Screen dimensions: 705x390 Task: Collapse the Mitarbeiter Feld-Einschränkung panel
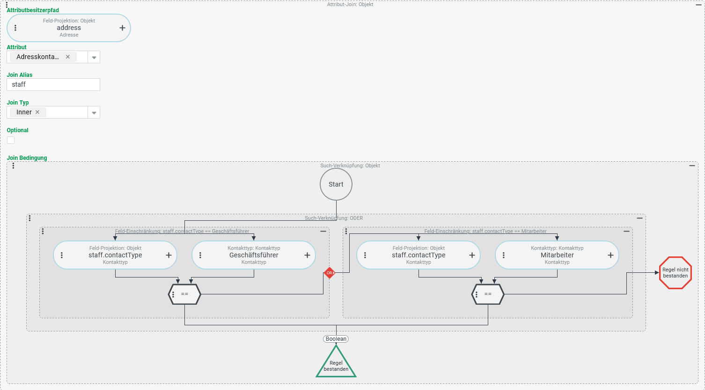pyautogui.click(x=626, y=232)
